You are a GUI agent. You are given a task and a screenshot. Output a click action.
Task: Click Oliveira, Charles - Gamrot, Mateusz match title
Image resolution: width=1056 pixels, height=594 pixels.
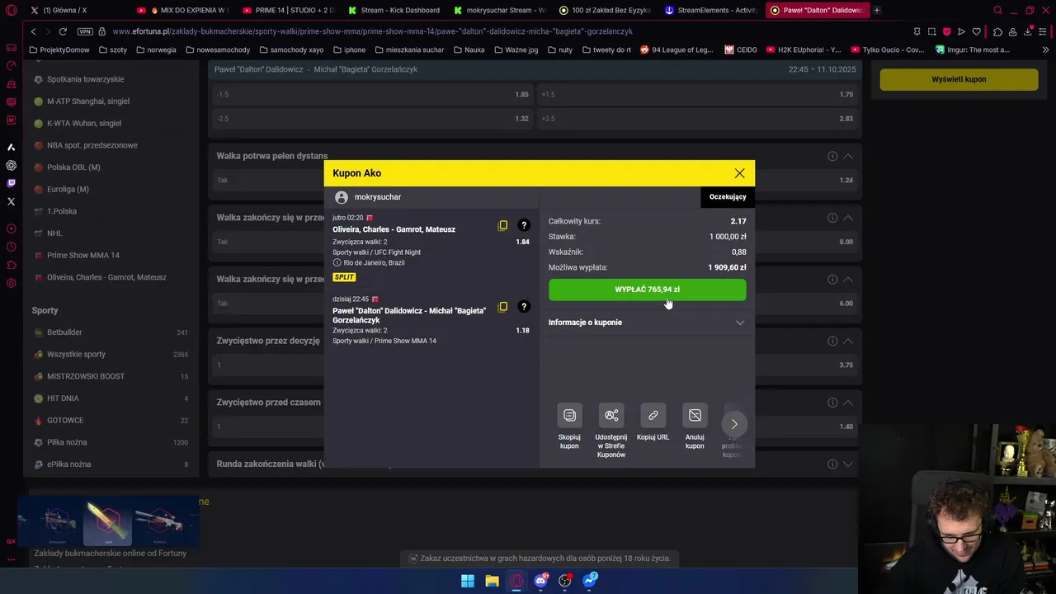(394, 229)
